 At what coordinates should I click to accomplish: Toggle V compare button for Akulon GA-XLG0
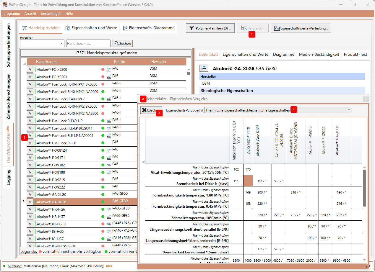(30, 194)
